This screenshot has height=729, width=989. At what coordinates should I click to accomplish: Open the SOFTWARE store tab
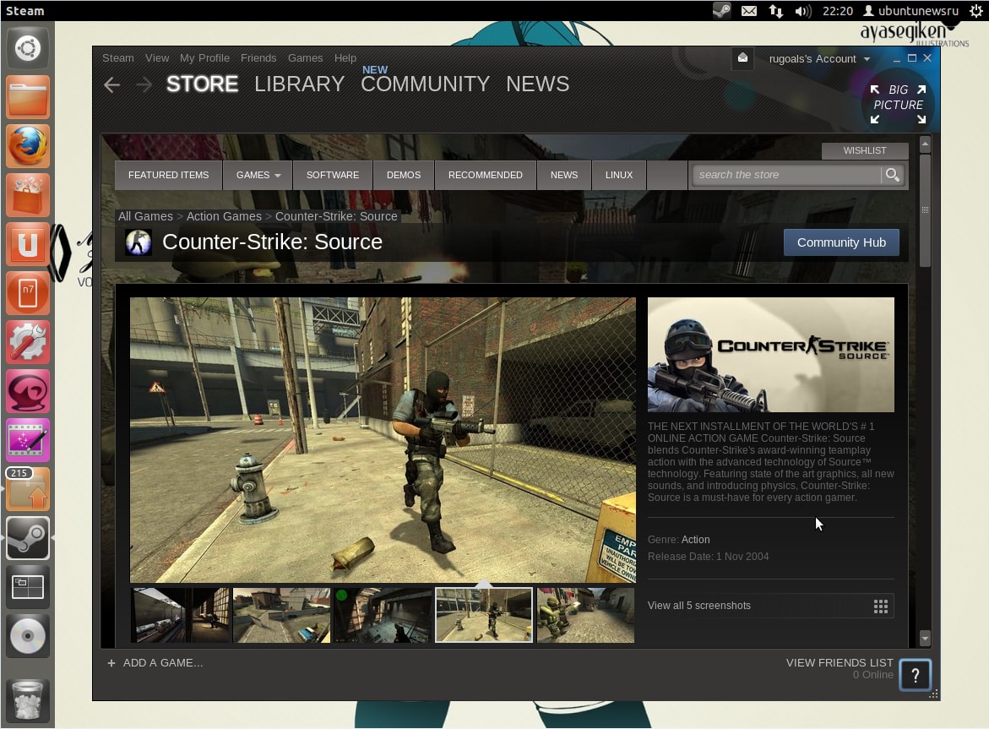coord(333,176)
